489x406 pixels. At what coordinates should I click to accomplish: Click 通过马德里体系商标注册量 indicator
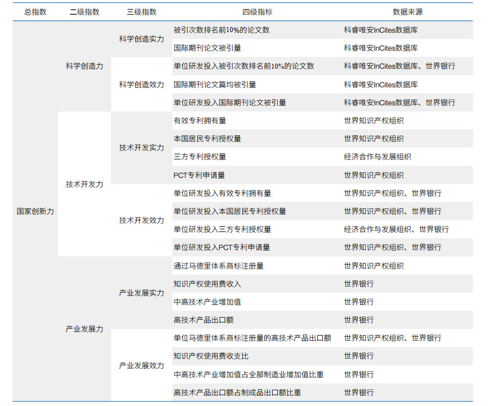[x=219, y=266]
